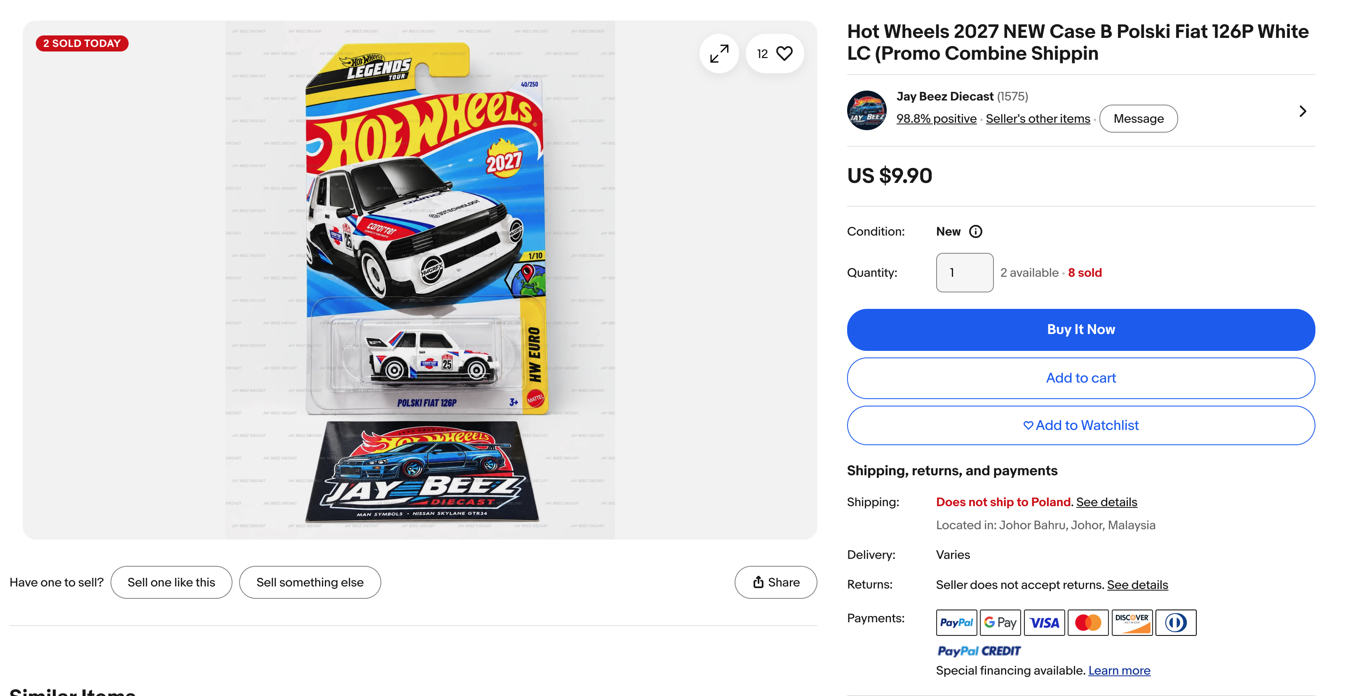Select the Diners Club payment icon

tap(1175, 623)
